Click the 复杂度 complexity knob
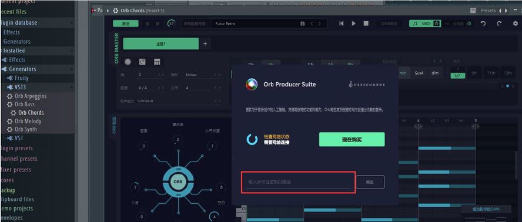This screenshot has width=522, height=222. (178, 139)
